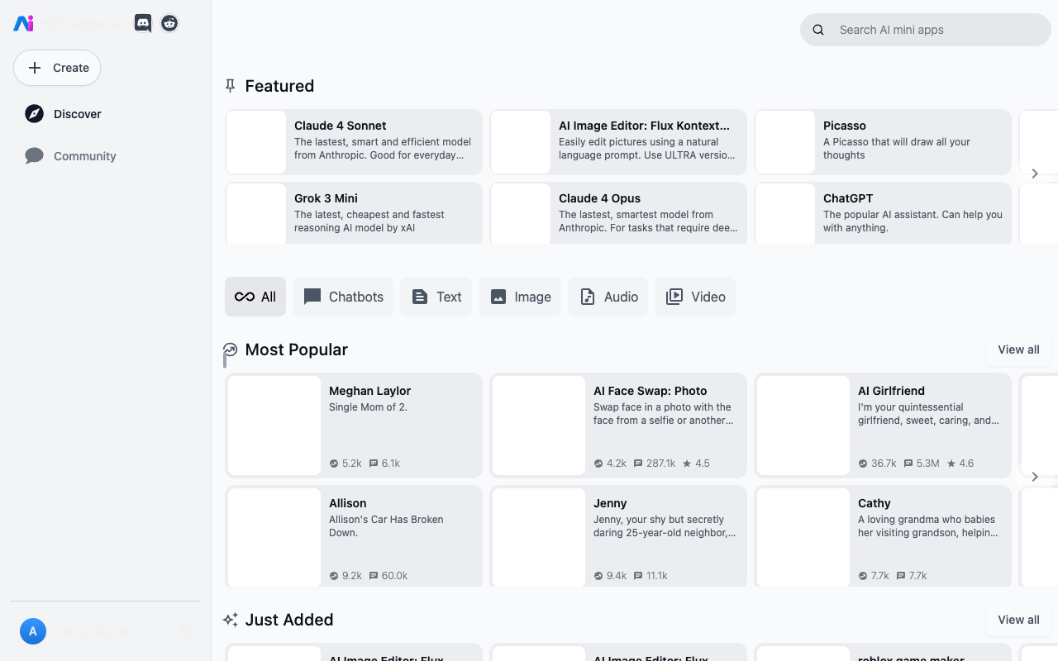The width and height of the screenshot is (1058, 661).
Task: Open the AI Image Editor: Flux Kontext card
Action: 618,141
